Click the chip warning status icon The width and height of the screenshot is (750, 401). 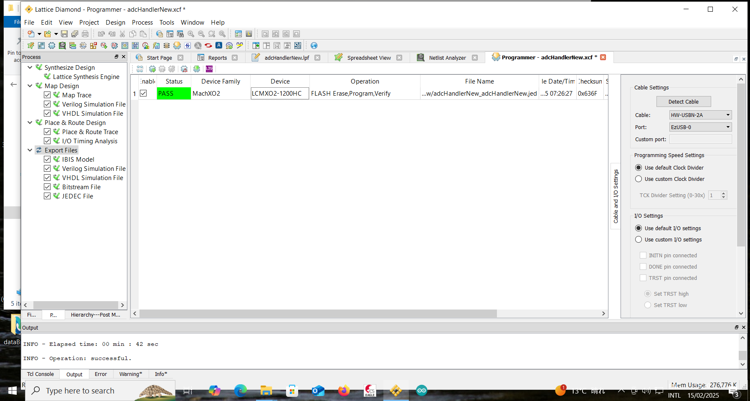(x=184, y=69)
